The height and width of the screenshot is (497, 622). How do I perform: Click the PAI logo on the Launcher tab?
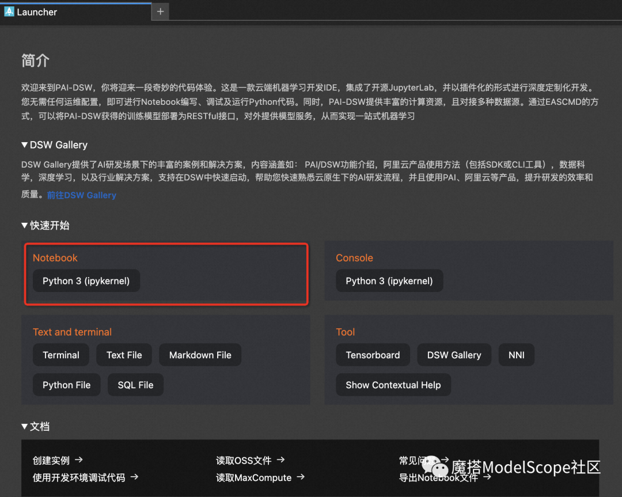pos(9,11)
